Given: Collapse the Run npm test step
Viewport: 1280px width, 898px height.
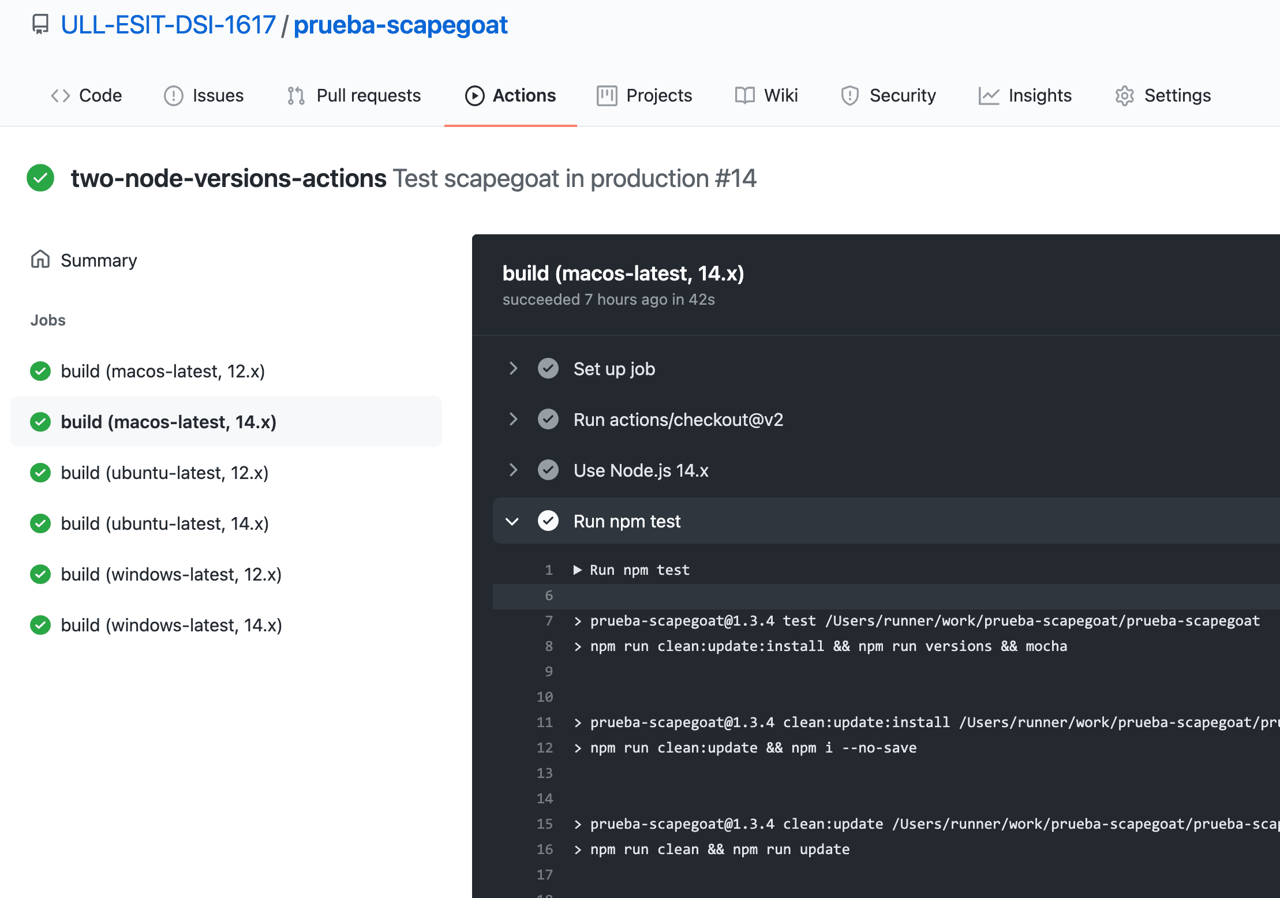Looking at the screenshot, I should tap(512, 521).
